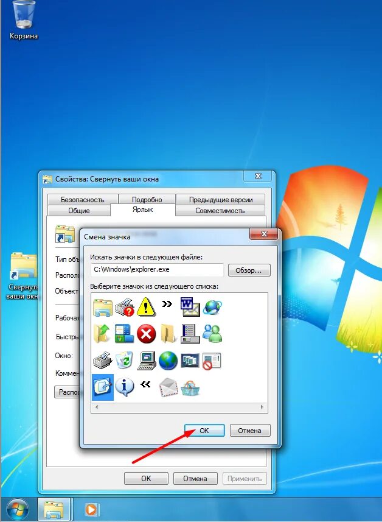
Task: Select the Ярлык tab
Action: coord(143,210)
